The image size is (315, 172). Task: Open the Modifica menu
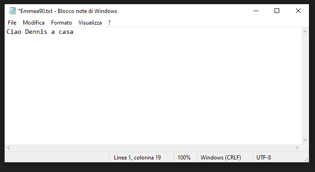pos(33,23)
